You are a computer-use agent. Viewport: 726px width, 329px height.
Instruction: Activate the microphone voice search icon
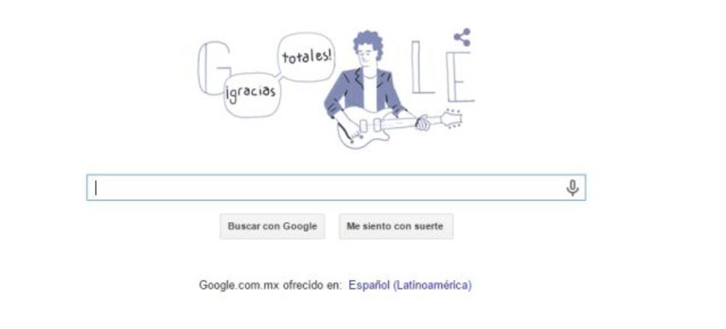tap(572, 188)
